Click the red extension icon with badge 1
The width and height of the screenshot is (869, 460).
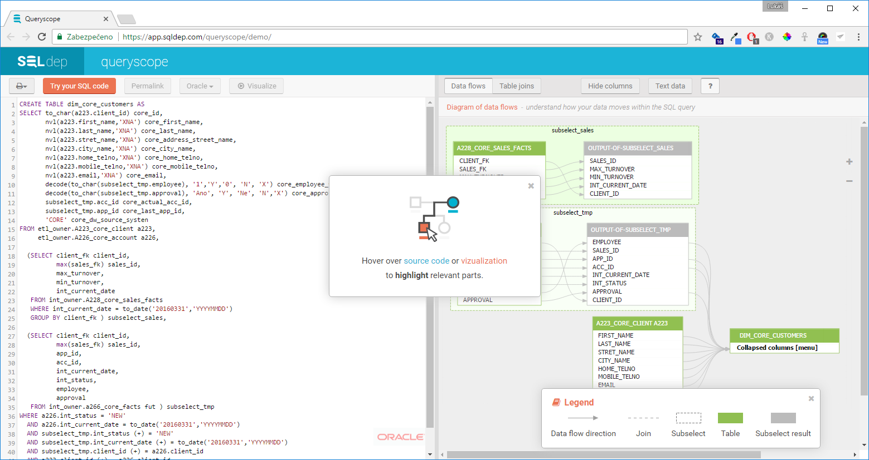point(752,37)
